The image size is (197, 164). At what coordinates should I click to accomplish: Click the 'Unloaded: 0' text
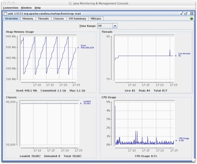[52, 156]
